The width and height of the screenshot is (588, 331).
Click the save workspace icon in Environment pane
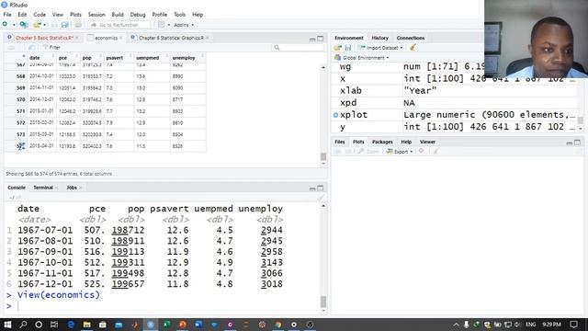click(348, 48)
